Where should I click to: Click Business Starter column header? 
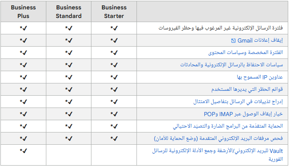114,11
